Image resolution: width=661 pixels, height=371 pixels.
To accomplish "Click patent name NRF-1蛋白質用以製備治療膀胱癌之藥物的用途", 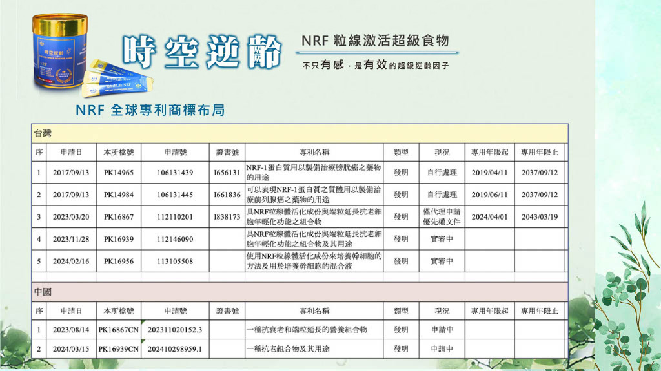I will point(314,173).
